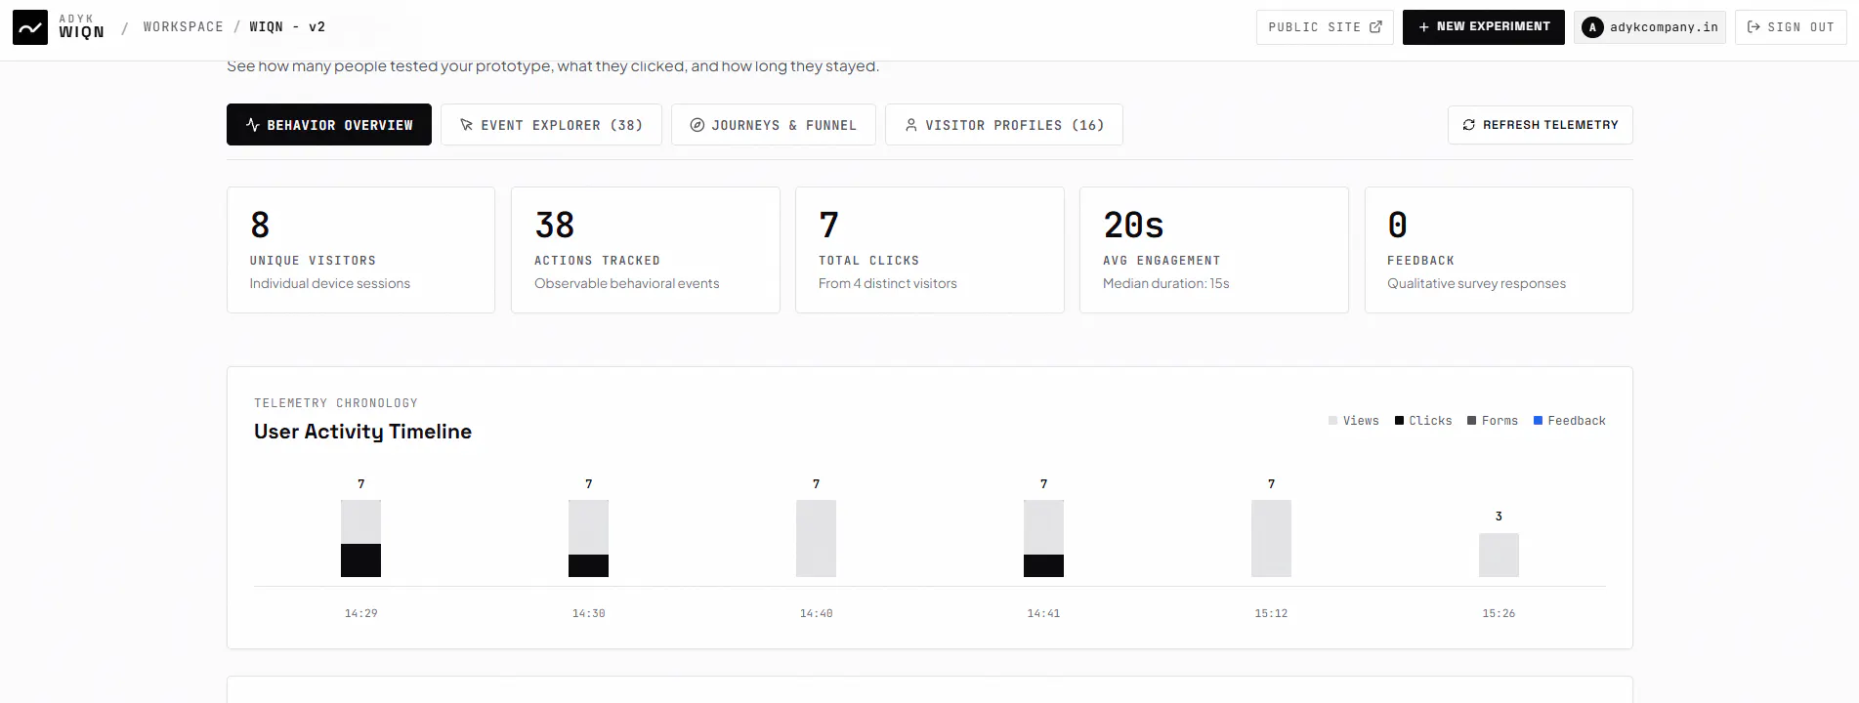The height and width of the screenshot is (703, 1859).
Task: Open the VISITOR PROFILES (16) tab
Action: (1004, 125)
